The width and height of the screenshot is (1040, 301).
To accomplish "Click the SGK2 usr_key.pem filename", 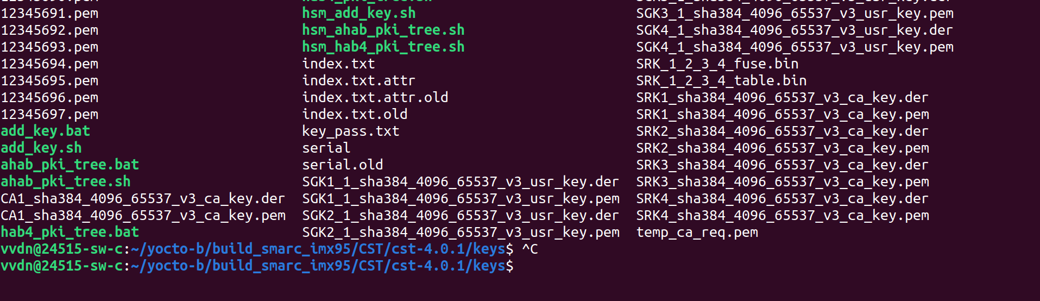I will (461, 232).
